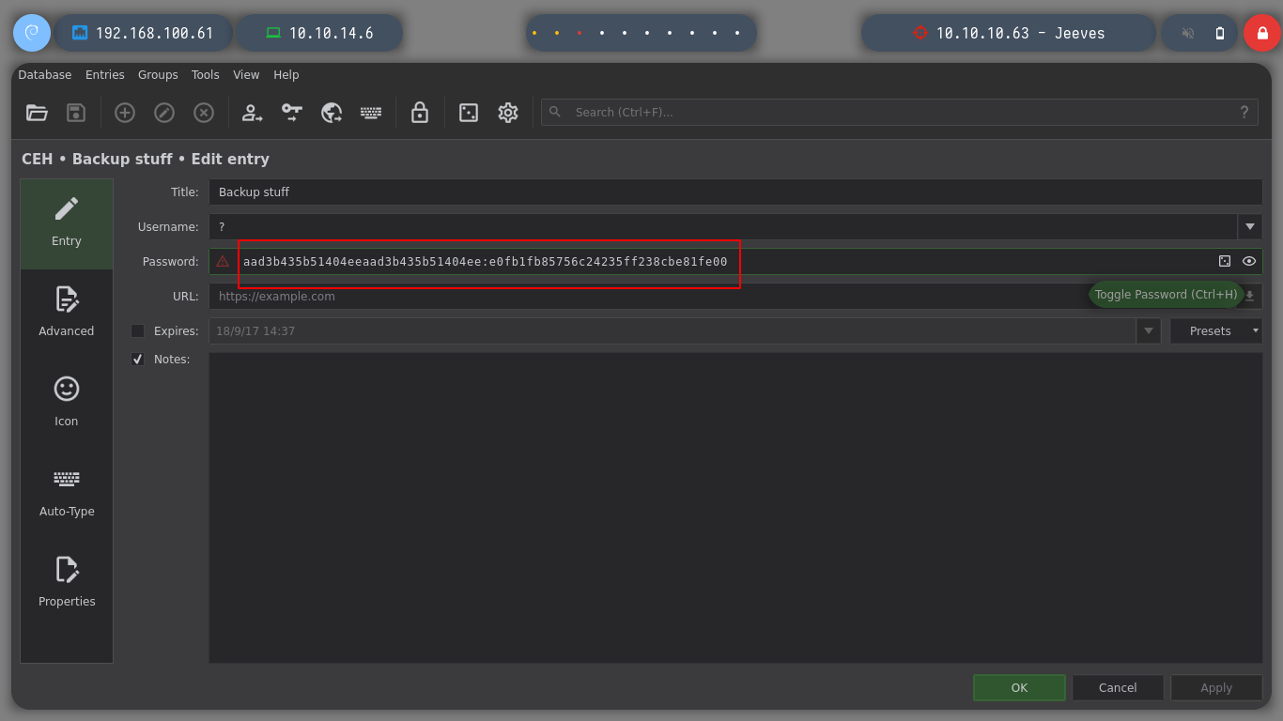Click the Cancel button
Image resolution: width=1283 pixels, height=721 pixels.
(1118, 687)
